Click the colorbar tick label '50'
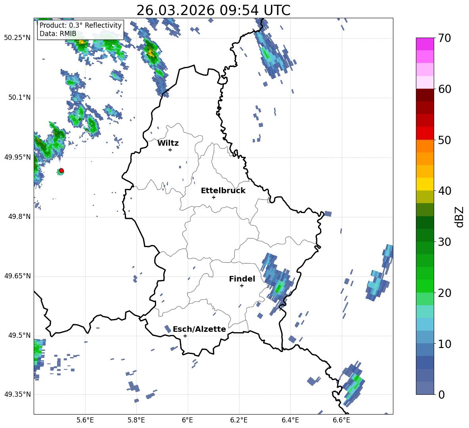Image resolution: width=469 pixels, height=428 pixels. 444,140
